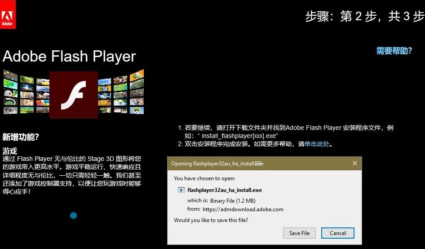Click the 'You have chosen to open:' text
425x249 pixels.
tap(204, 178)
